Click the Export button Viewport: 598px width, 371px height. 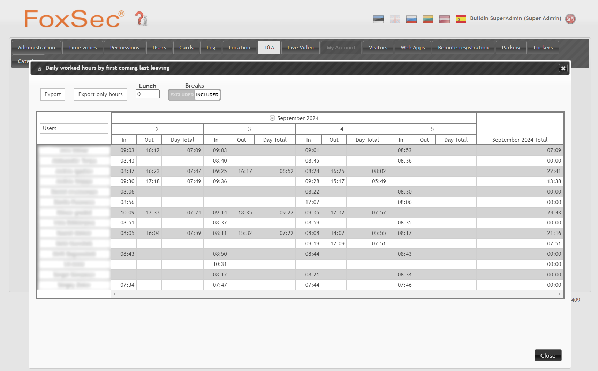[x=53, y=94]
